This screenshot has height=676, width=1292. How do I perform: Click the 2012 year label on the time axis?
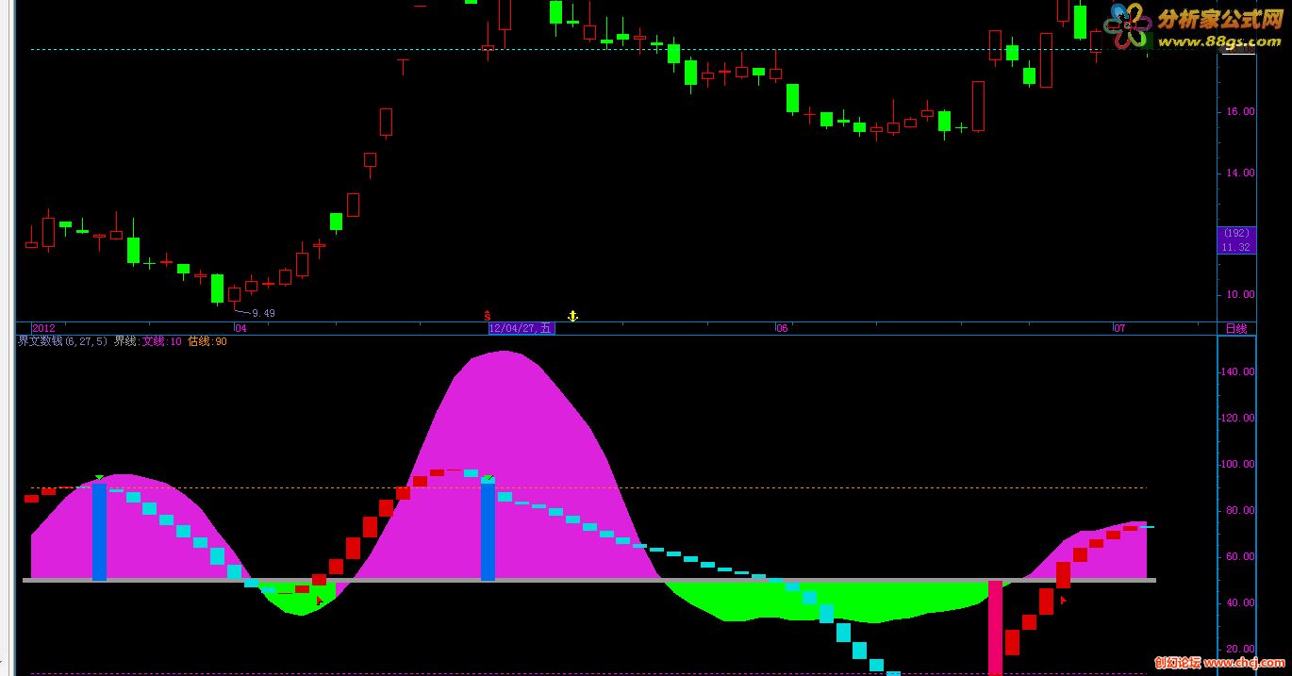tap(44, 328)
